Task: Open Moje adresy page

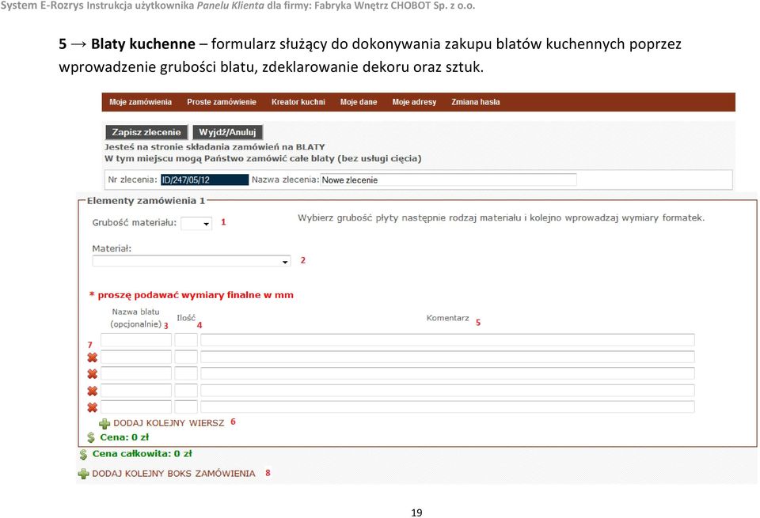Action: coord(414,102)
